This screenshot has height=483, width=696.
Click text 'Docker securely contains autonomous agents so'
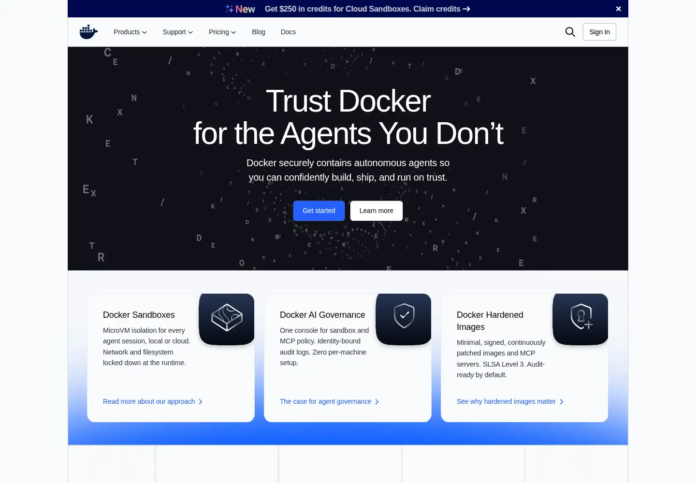pos(348,163)
